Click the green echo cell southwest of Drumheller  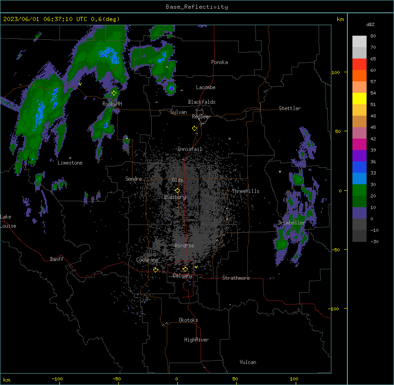coord(281,244)
